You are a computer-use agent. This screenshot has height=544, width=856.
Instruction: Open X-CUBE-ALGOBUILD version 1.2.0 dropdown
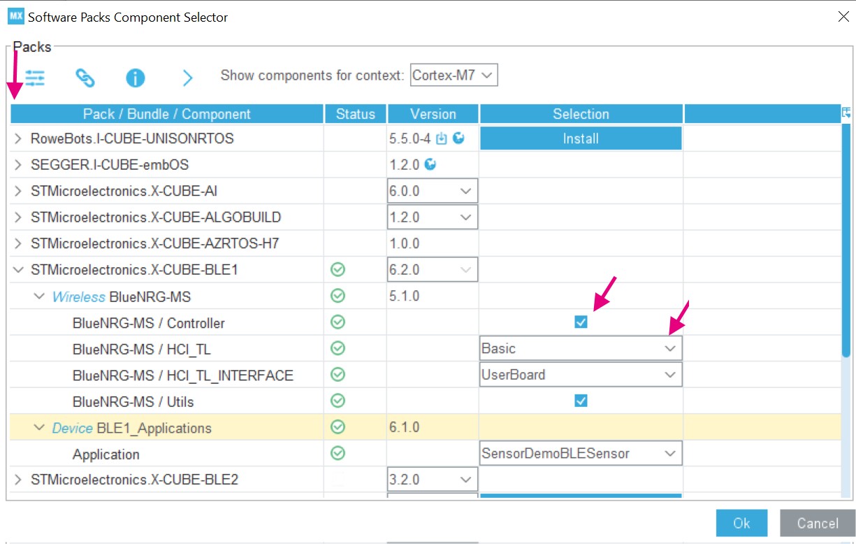pyautogui.click(x=433, y=217)
